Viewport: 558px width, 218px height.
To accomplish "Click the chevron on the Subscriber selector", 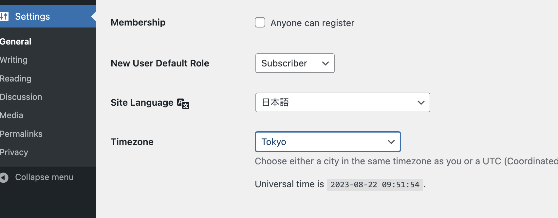I will tap(325, 63).
